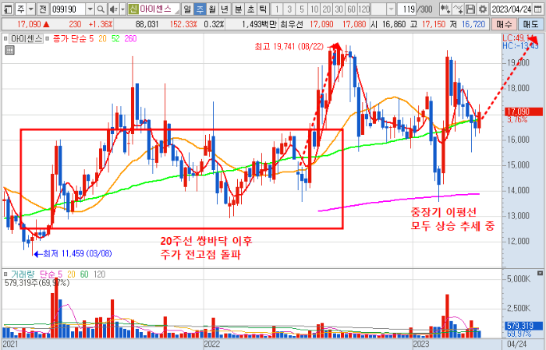Close the volume panel with X icon
The image size is (546, 350).
[x=540, y=273]
